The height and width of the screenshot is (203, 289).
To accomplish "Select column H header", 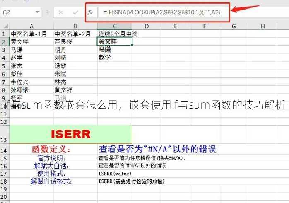I will [263, 26].
